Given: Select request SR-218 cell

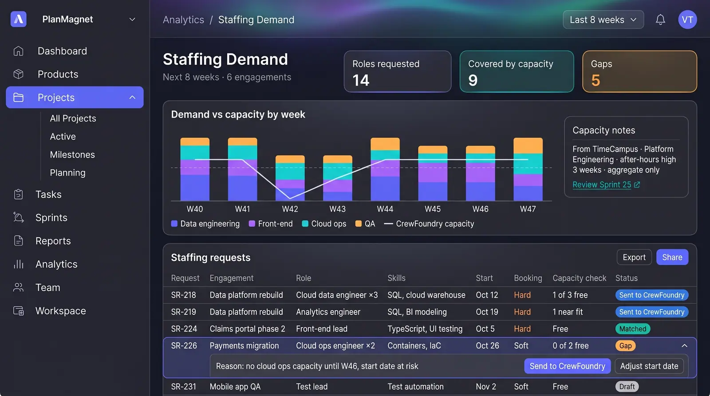Looking at the screenshot, I should [184, 295].
